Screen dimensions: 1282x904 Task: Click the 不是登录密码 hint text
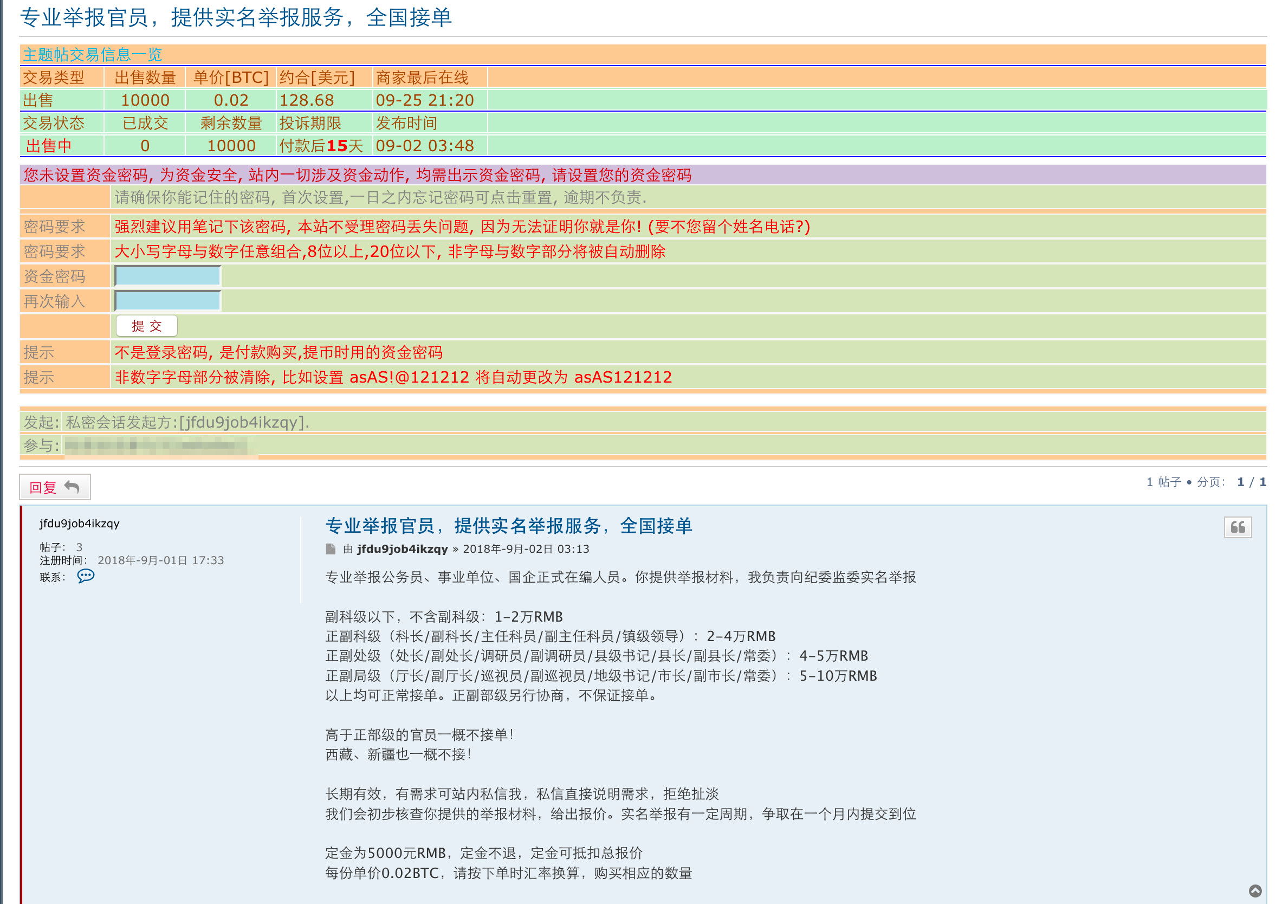(x=279, y=352)
